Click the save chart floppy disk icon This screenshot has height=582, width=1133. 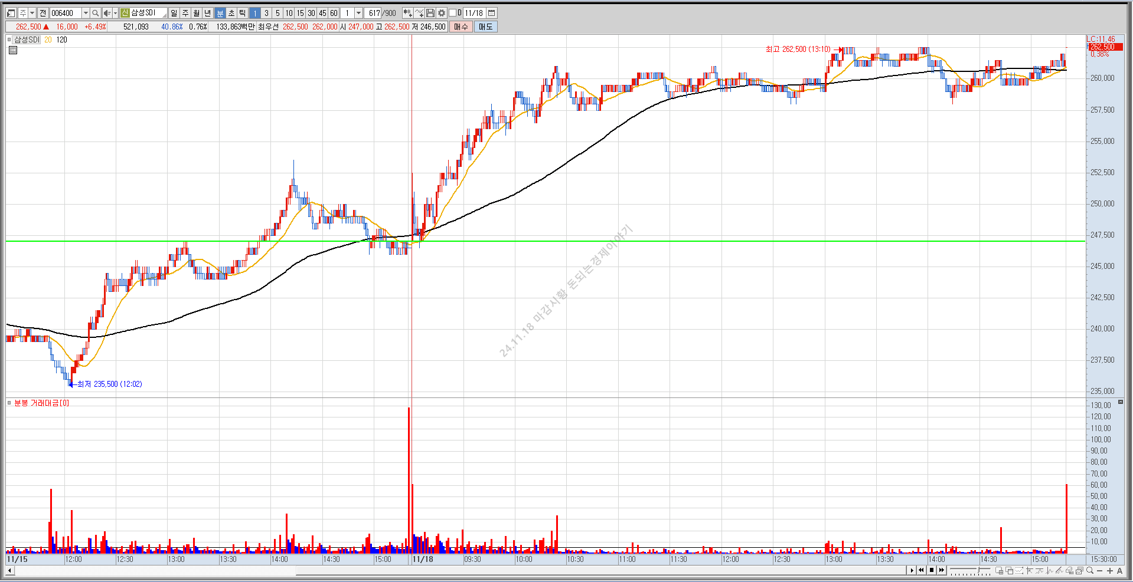pyautogui.click(x=430, y=13)
